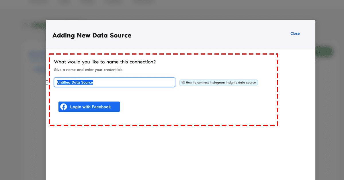Click the Adding New Data Source heading

(x=92, y=35)
